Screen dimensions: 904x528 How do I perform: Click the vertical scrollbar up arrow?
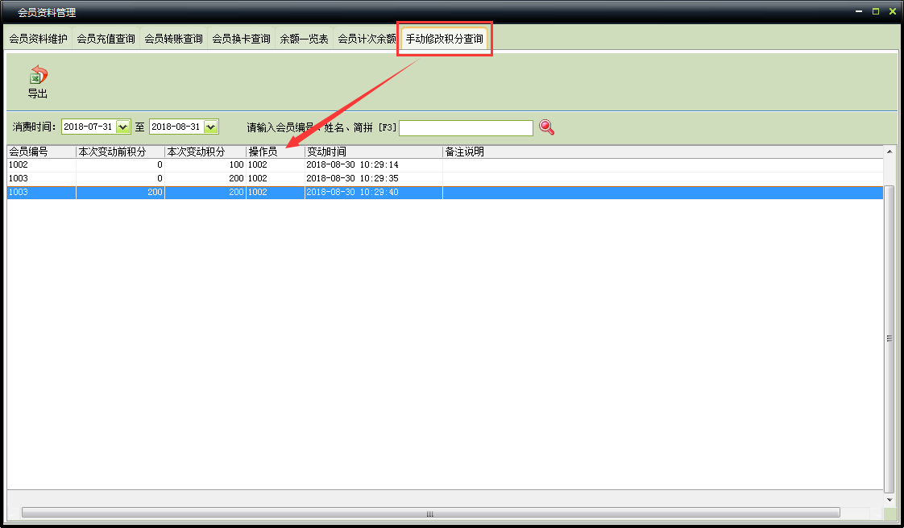[889, 152]
